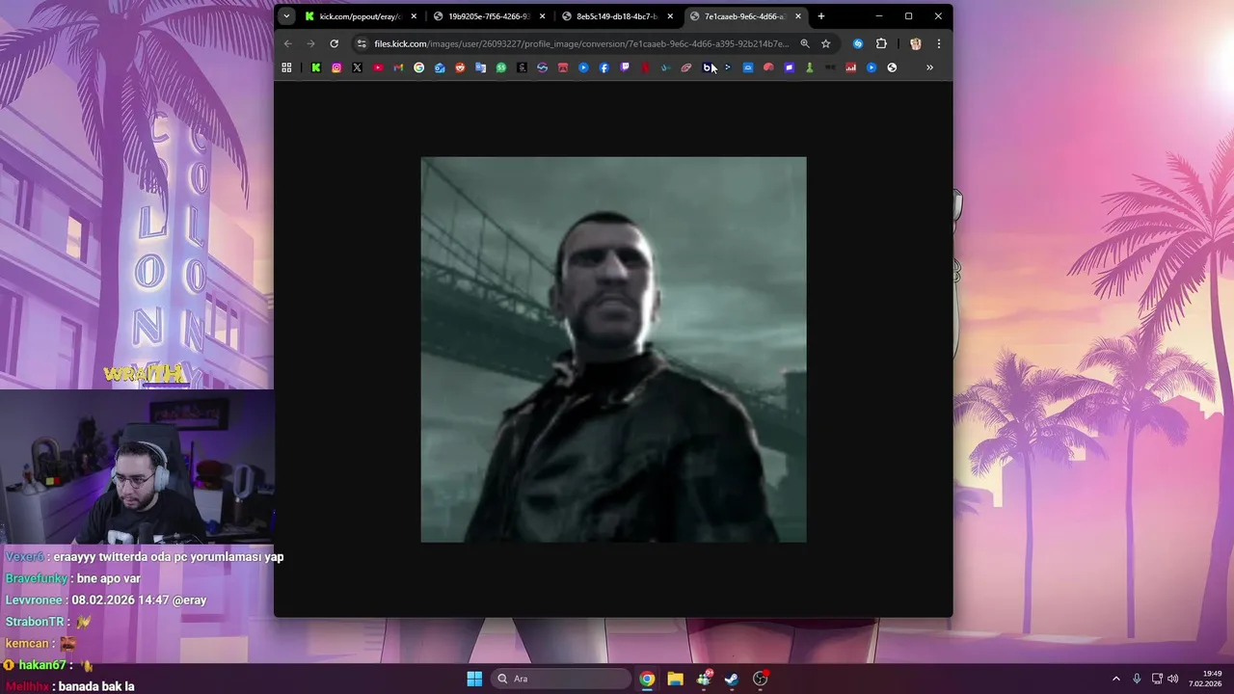Switch to the 19b9205e-7f56 tab
The height and width of the screenshot is (694, 1234).
click(x=490, y=16)
